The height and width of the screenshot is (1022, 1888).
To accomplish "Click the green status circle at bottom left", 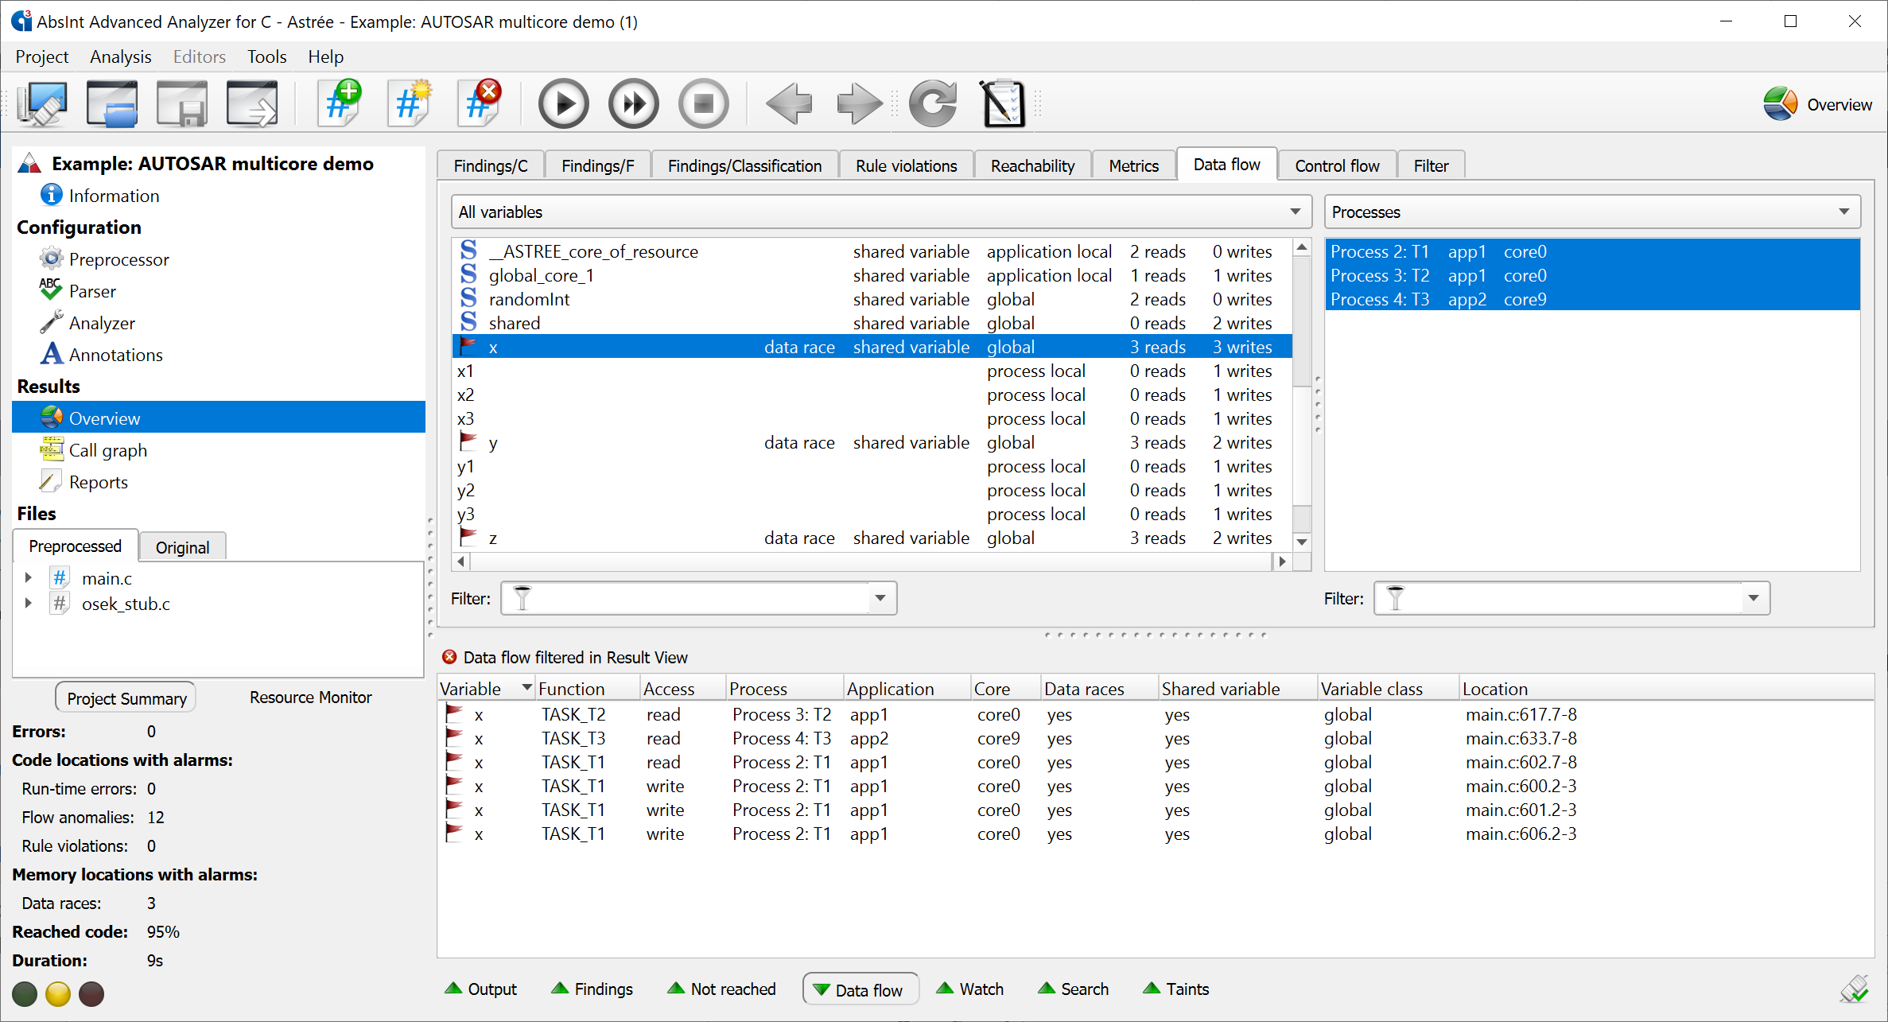I will click(x=25, y=993).
